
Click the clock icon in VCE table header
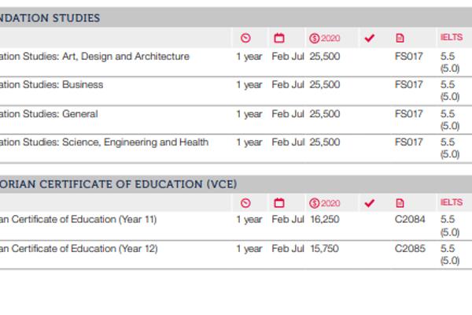[x=245, y=203]
